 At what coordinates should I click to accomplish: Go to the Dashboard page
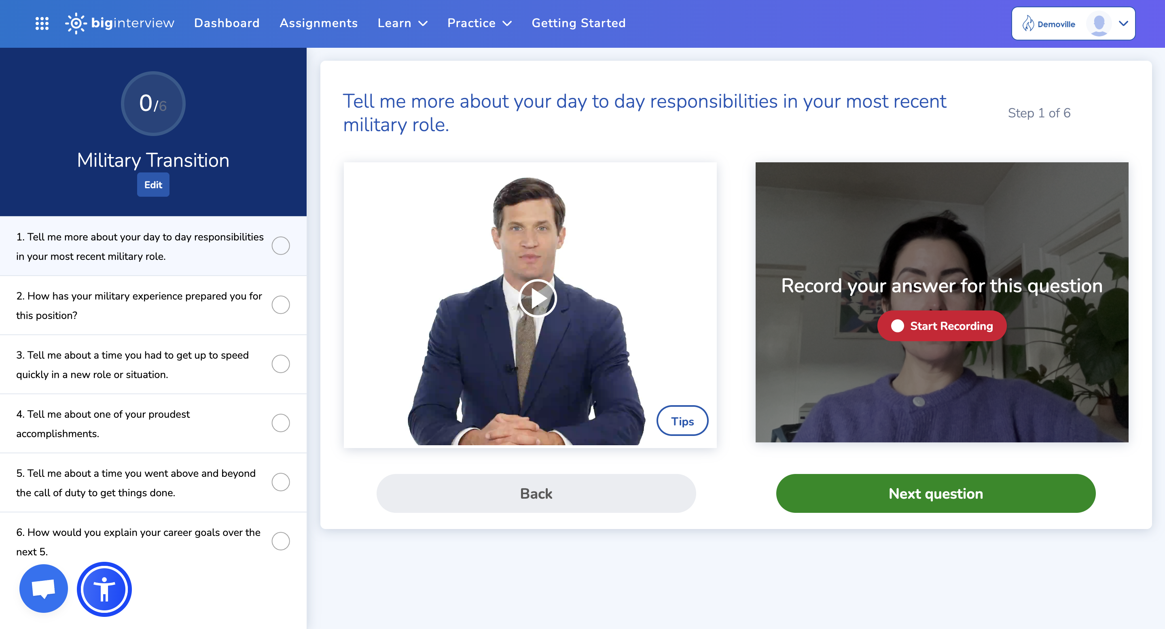click(x=227, y=23)
